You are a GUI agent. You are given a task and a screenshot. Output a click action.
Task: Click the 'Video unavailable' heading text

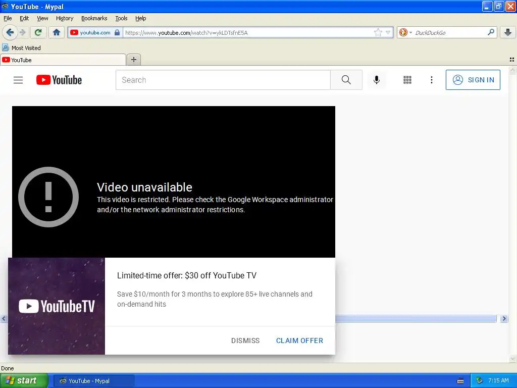tap(144, 187)
